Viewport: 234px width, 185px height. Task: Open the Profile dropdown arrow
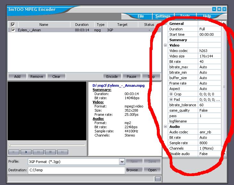pyautogui.click(x=122, y=162)
